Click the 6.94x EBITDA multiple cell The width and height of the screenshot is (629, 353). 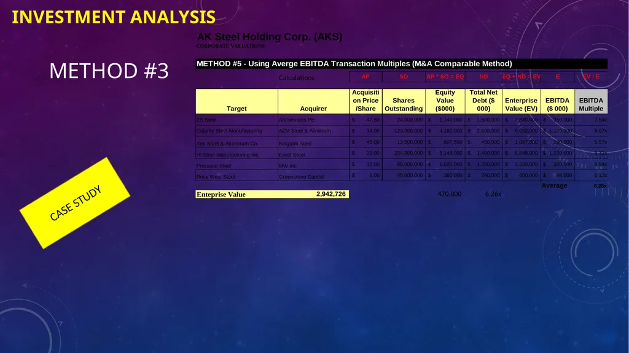591,165
